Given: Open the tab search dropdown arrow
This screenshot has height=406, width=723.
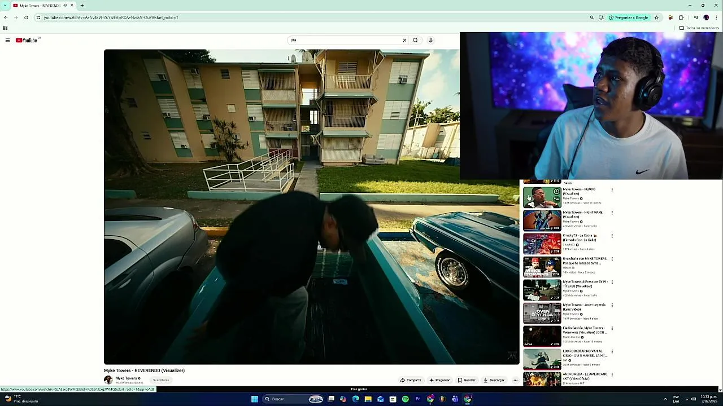Looking at the screenshot, I should pyautogui.click(x=5, y=6).
